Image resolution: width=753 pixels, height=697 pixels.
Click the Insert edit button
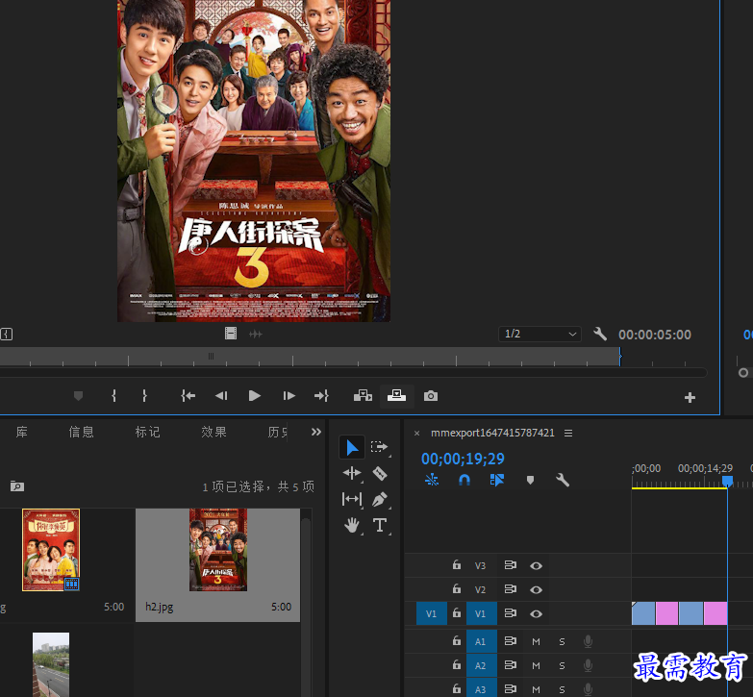pos(364,396)
